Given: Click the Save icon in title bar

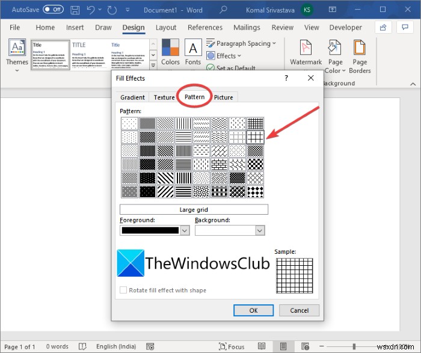Looking at the screenshot, I should (75, 10).
